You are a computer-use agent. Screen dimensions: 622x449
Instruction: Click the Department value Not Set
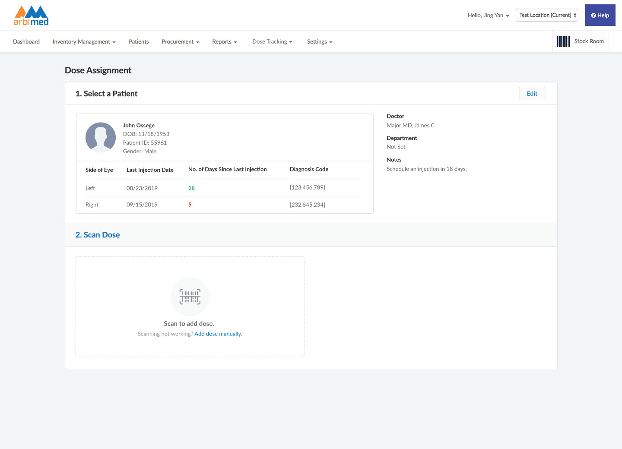pos(396,147)
